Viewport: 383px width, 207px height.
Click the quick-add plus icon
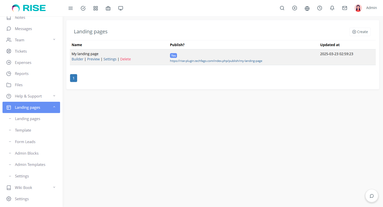(x=294, y=8)
